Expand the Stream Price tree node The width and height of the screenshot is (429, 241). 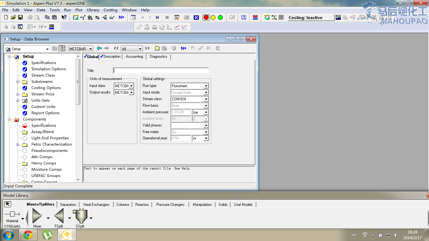click(18, 94)
